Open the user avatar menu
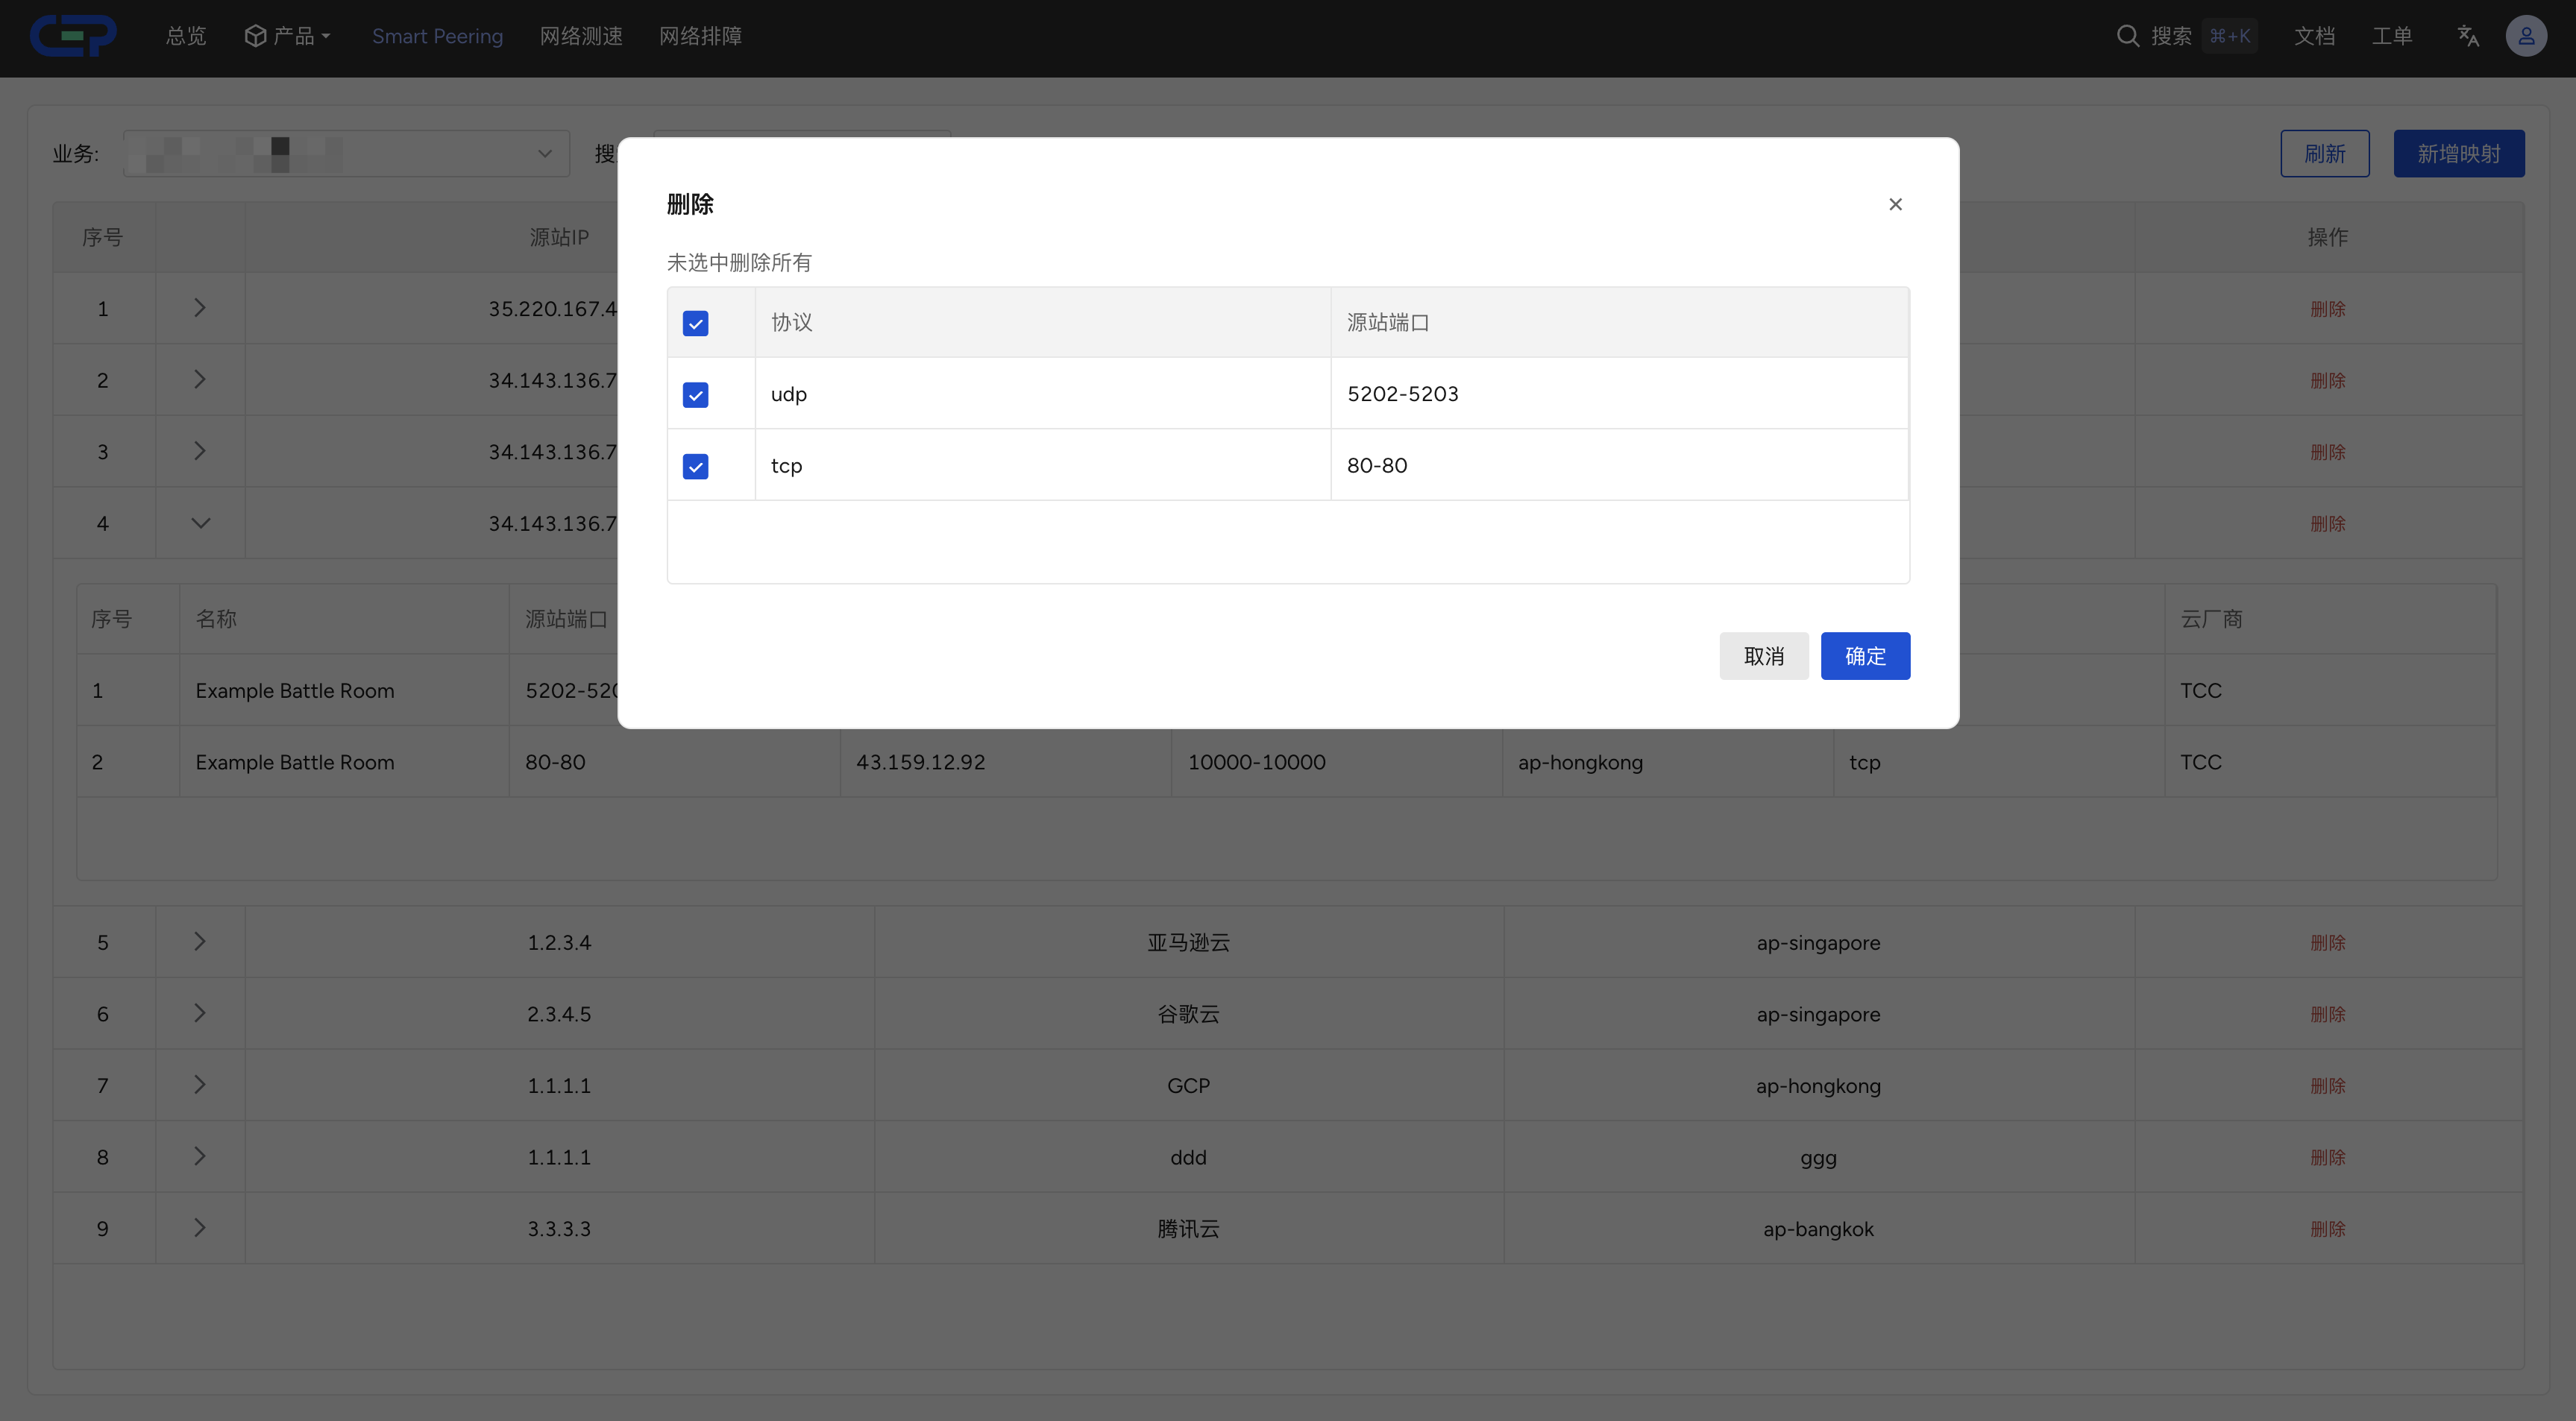The width and height of the screenshot is (2576, 1421). [2525, 36]
